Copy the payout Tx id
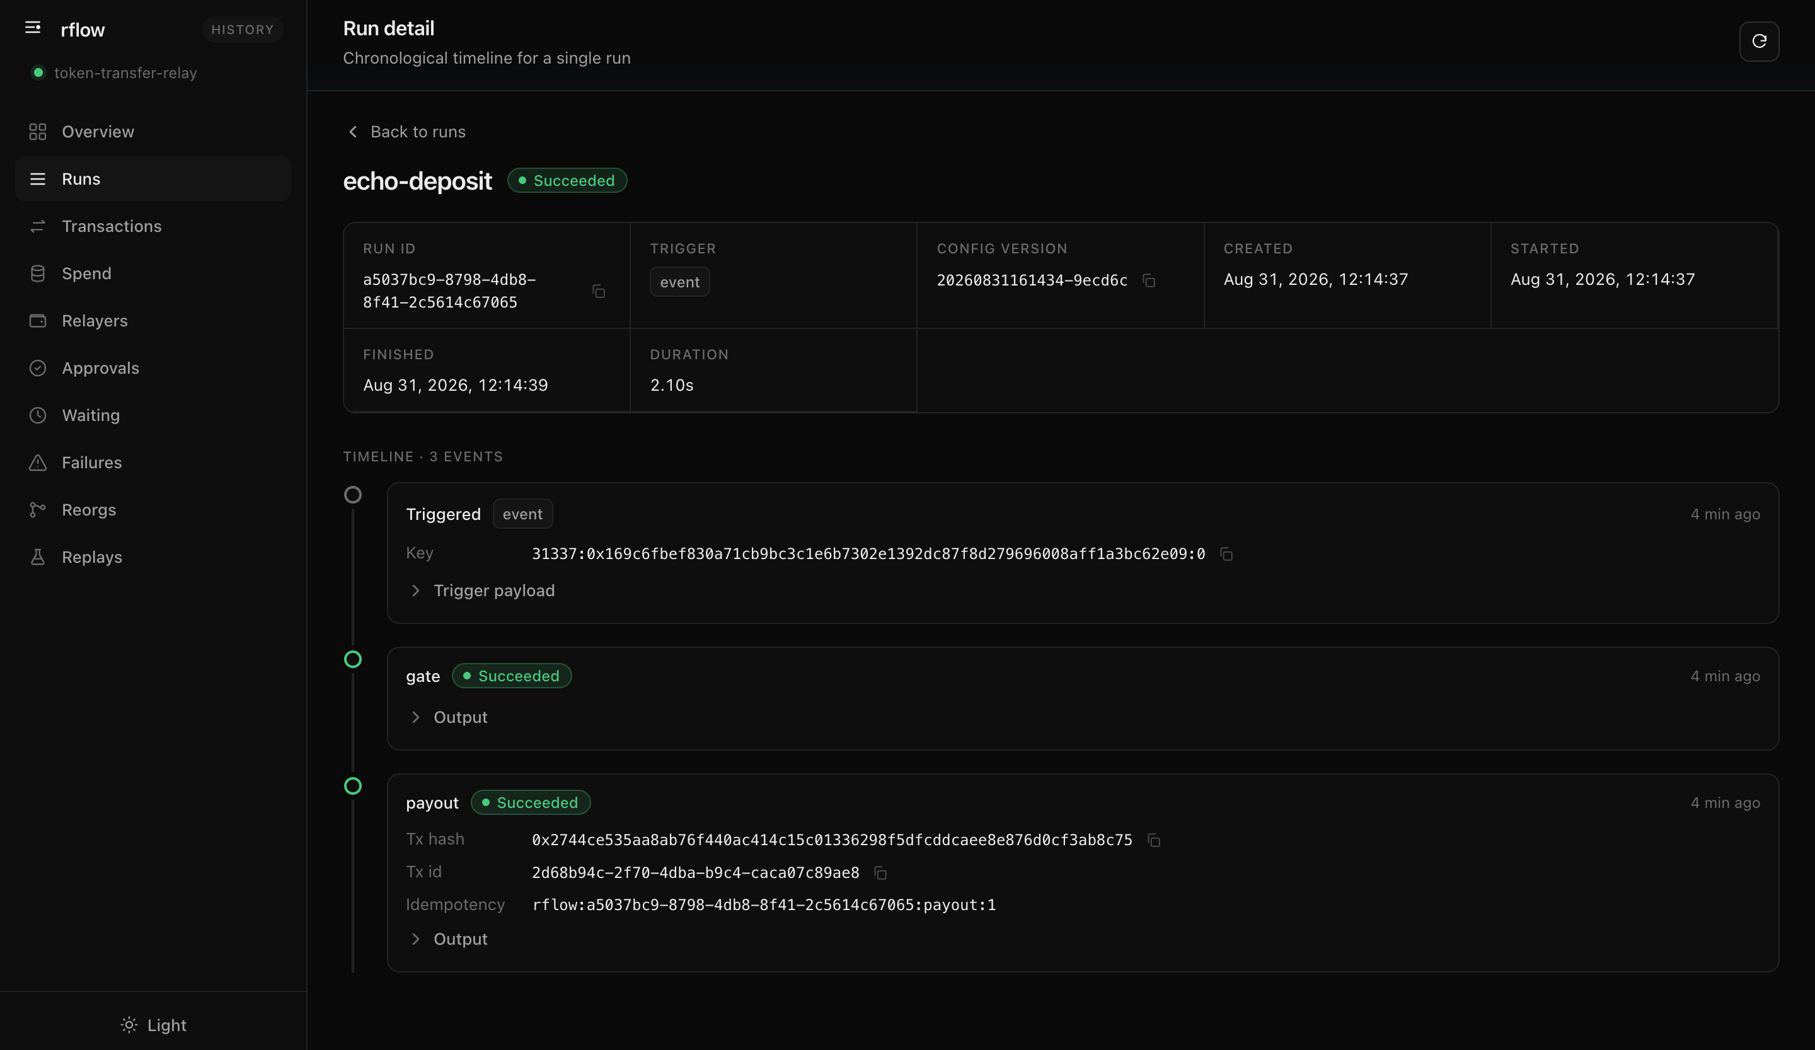1815x1050 pixels. (x=879, y=873)
